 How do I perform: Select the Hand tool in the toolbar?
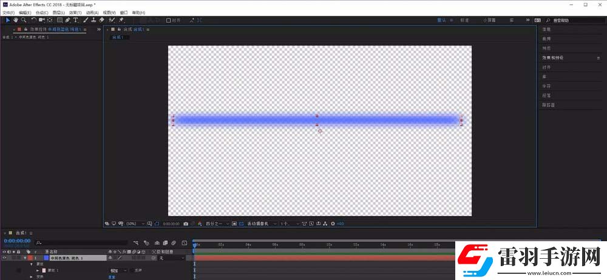15,20
